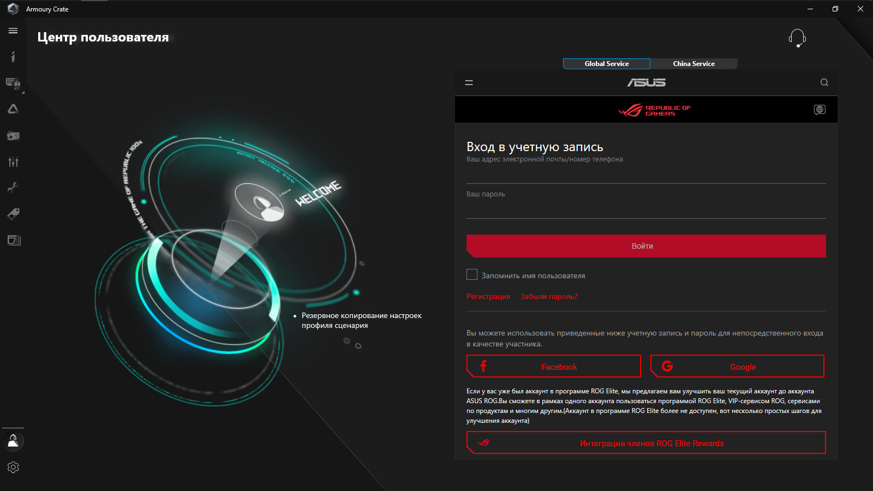Switch to the China Service tab
Viewport: 873px width, 491px height.
[x=693, y=63]
